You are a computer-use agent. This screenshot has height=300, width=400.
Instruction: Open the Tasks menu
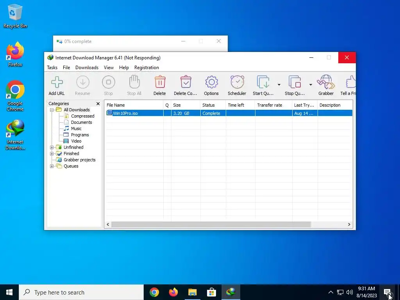(x=52, y=68)
